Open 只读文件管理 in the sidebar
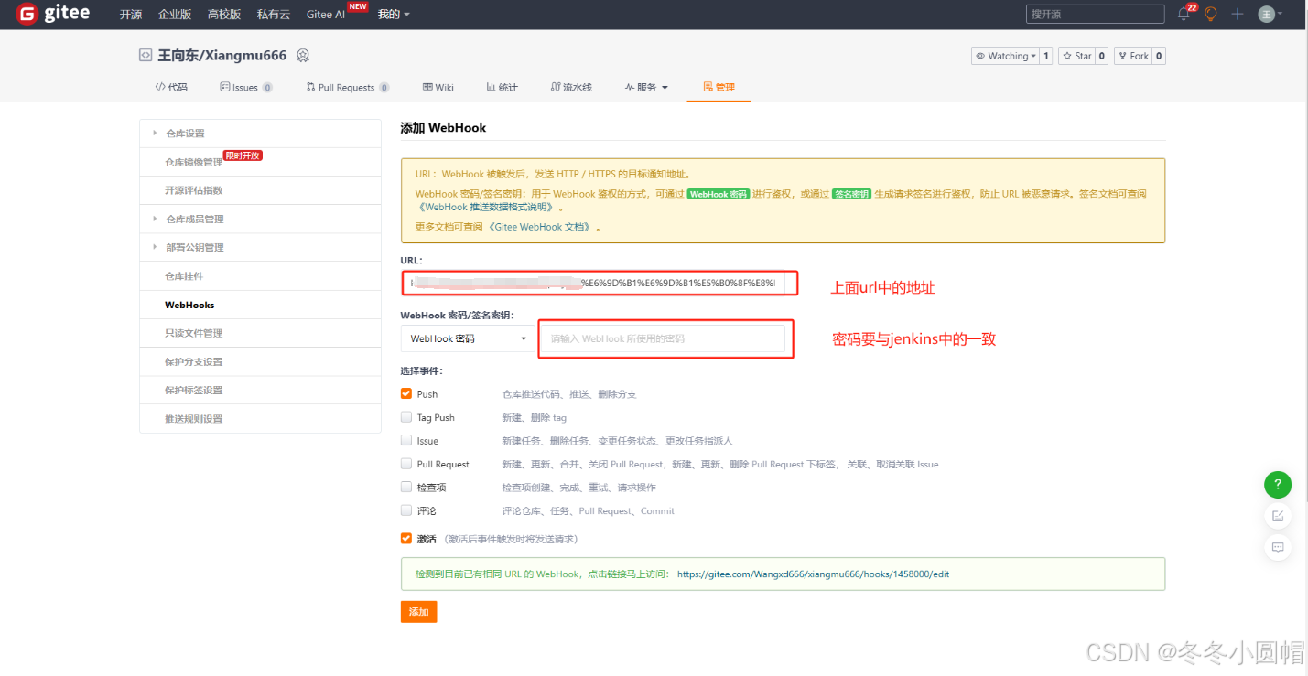 [260, 333]
